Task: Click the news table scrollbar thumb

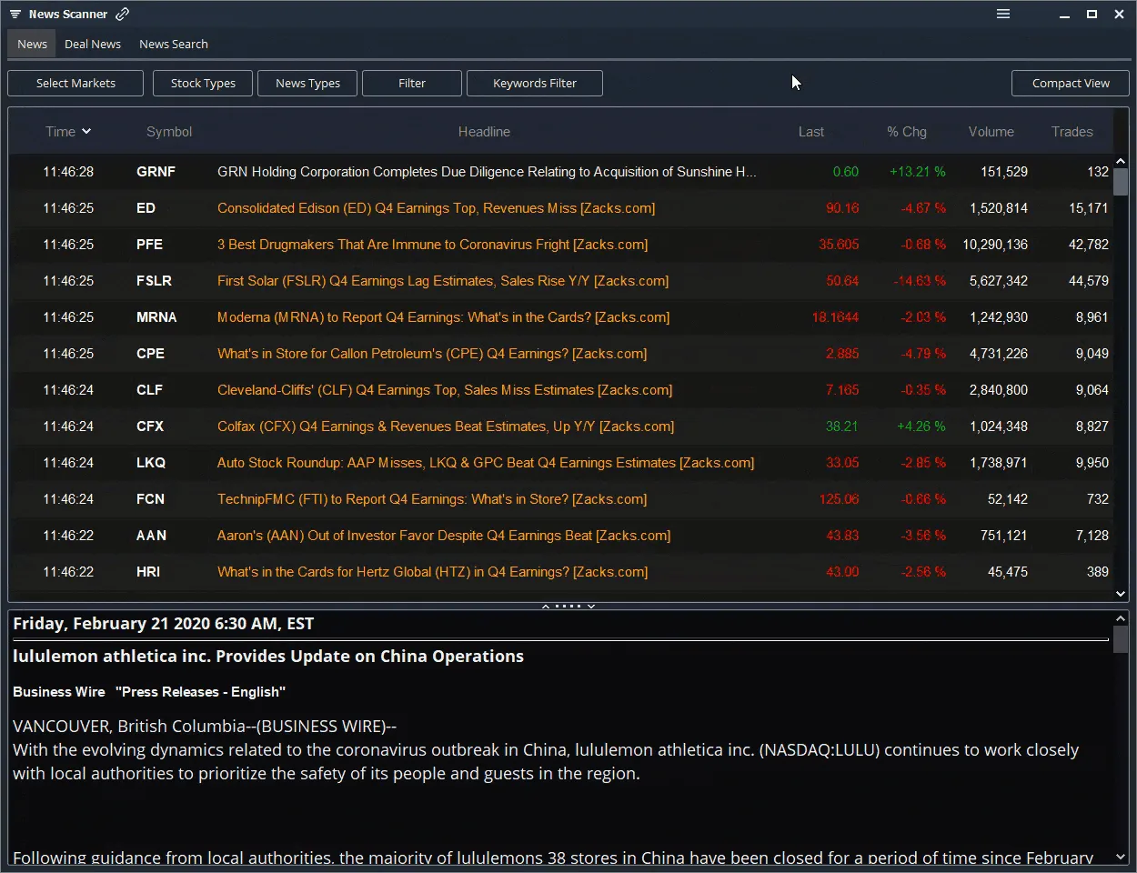Action: tap(1121, 182)
